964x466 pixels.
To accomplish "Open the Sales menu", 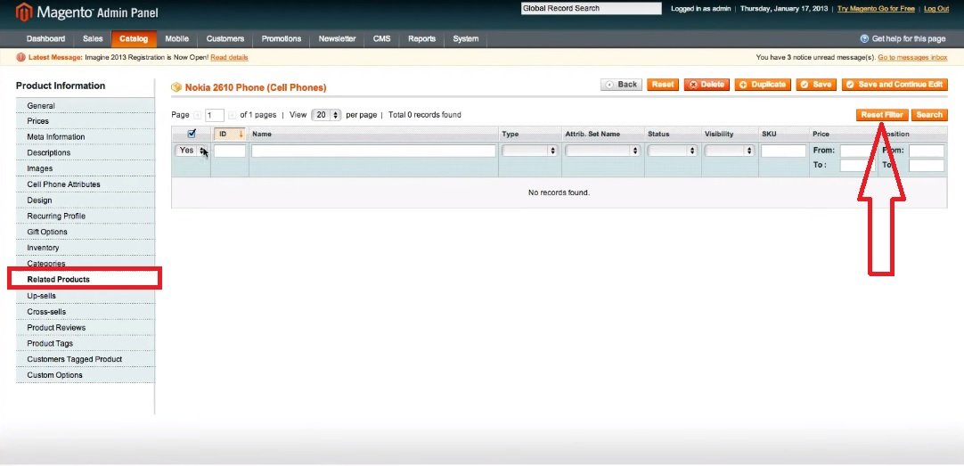I will (x=93, y=38).
